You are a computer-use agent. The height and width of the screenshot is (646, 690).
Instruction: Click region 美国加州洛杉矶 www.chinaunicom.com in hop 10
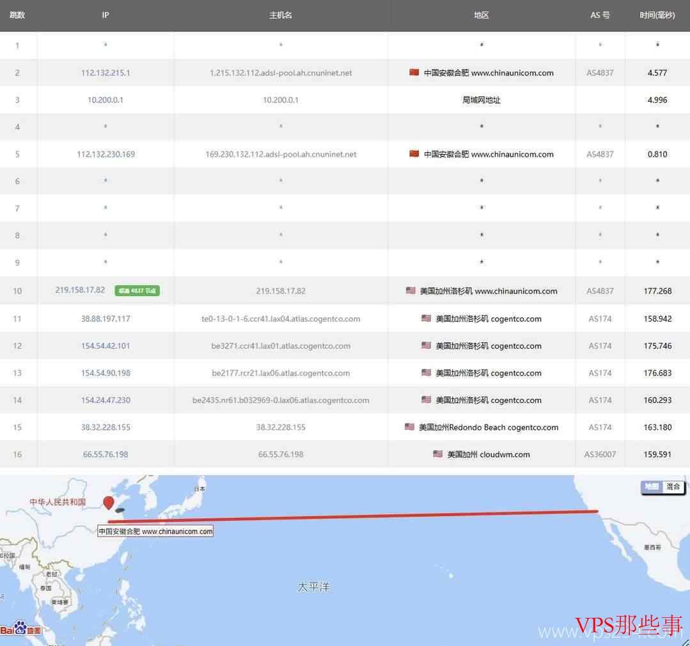(489, 291)
